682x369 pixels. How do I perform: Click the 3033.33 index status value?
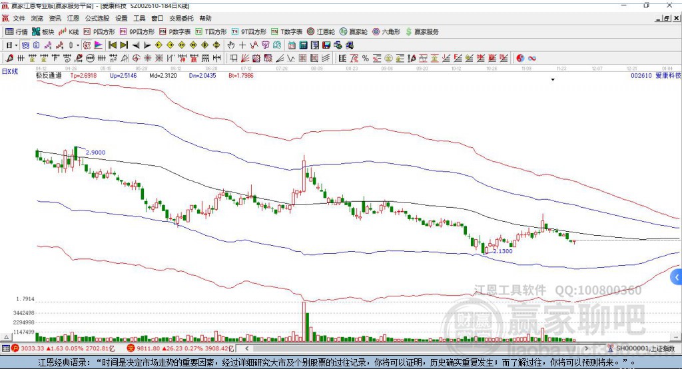pyautogui.click(x=32, y=348)
